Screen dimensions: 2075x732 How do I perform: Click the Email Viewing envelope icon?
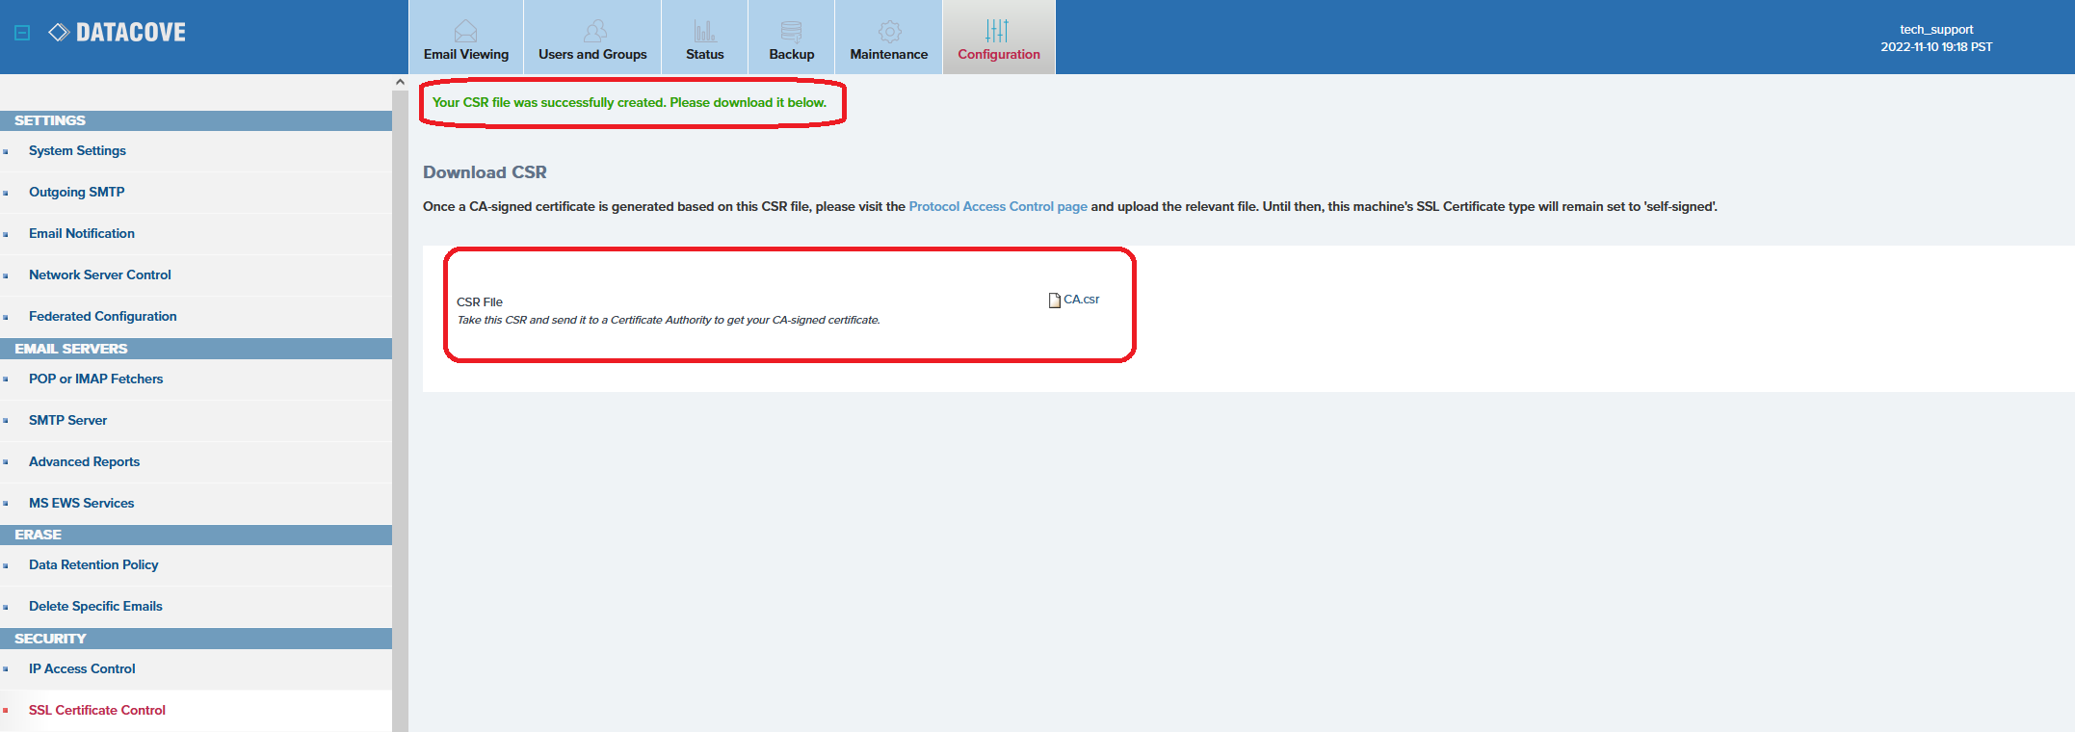465,31
